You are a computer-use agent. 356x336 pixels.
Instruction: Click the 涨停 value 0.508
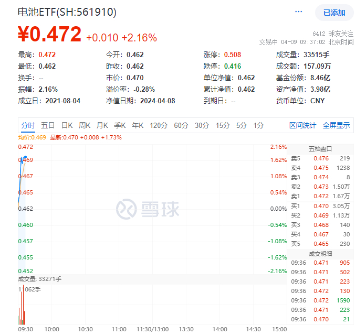pos(233,55)
